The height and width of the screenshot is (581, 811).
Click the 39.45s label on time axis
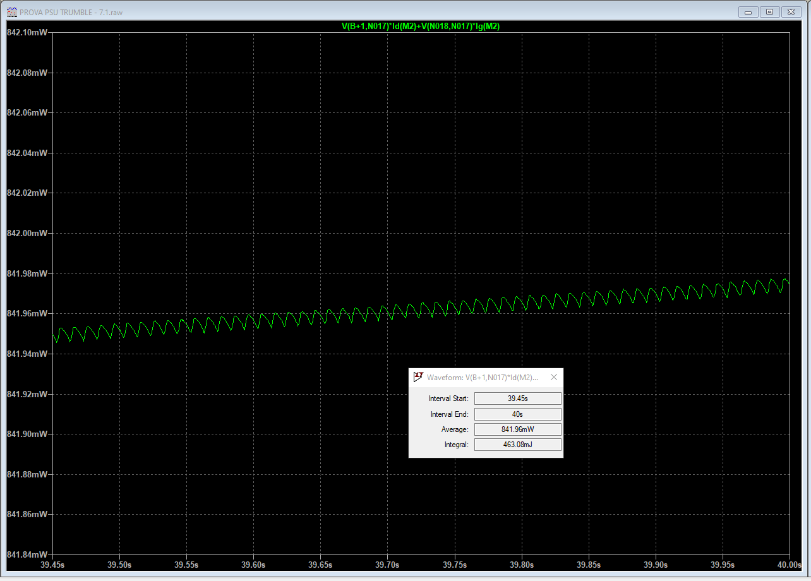(x=53, y=564)
